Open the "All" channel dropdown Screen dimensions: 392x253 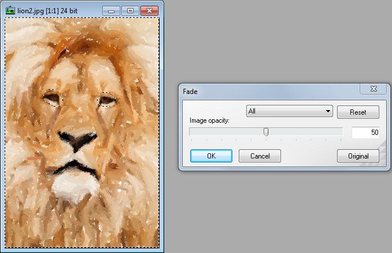[289, 111]
